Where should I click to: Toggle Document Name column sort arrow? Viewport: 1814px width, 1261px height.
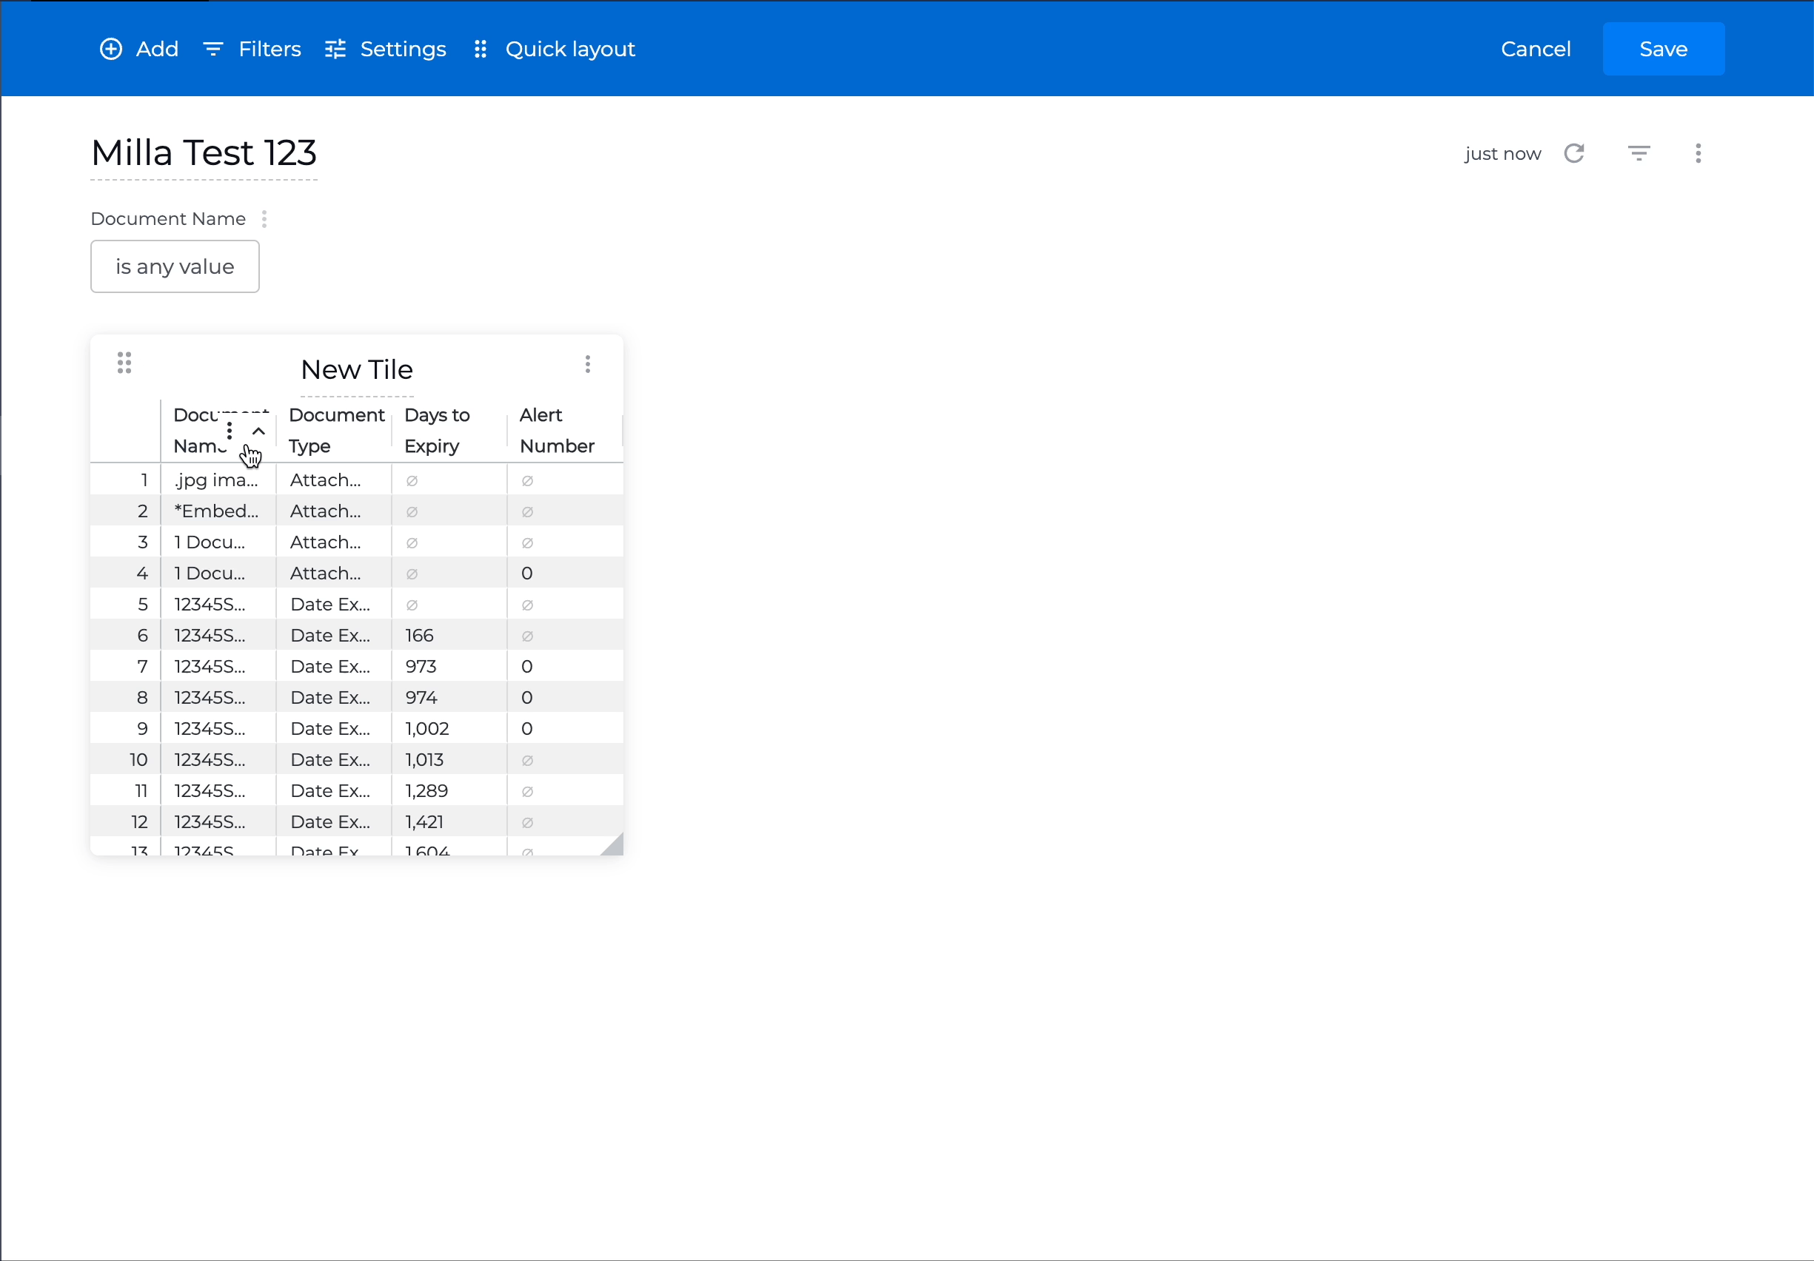(x=258, y=431)
